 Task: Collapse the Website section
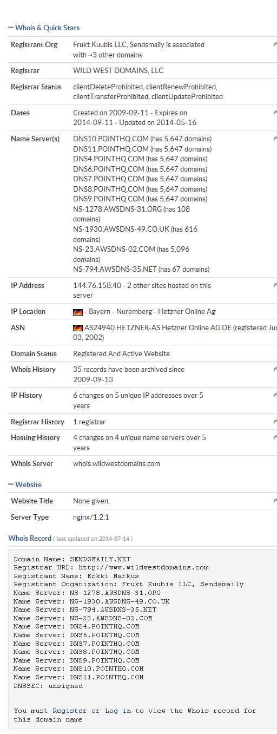[11, 484]
